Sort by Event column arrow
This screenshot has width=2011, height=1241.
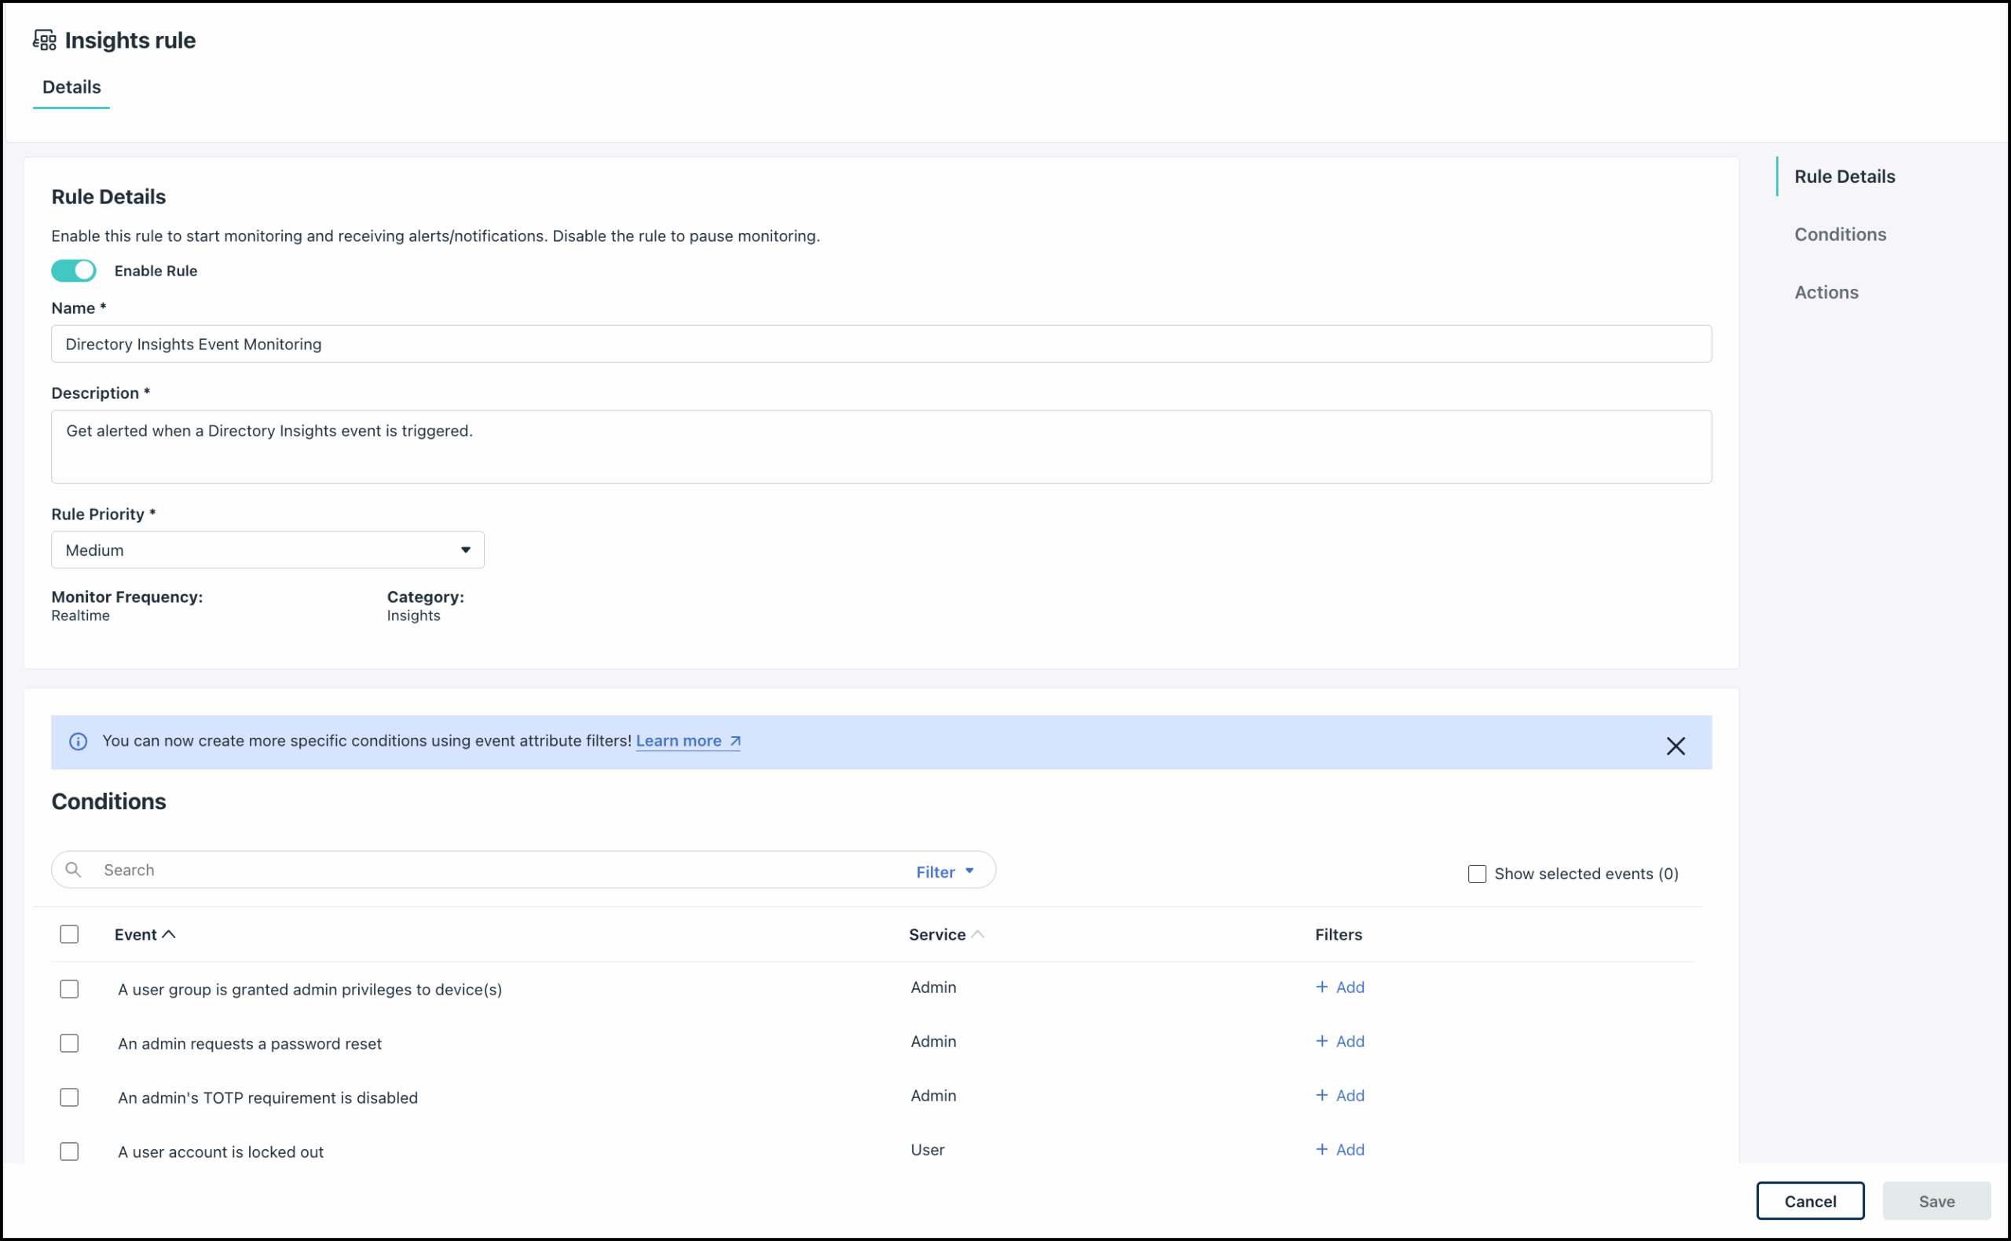[x=169, y=934]
